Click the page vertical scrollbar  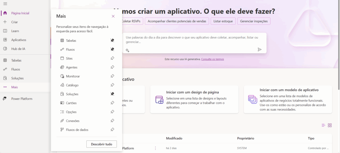pos(339,45)
